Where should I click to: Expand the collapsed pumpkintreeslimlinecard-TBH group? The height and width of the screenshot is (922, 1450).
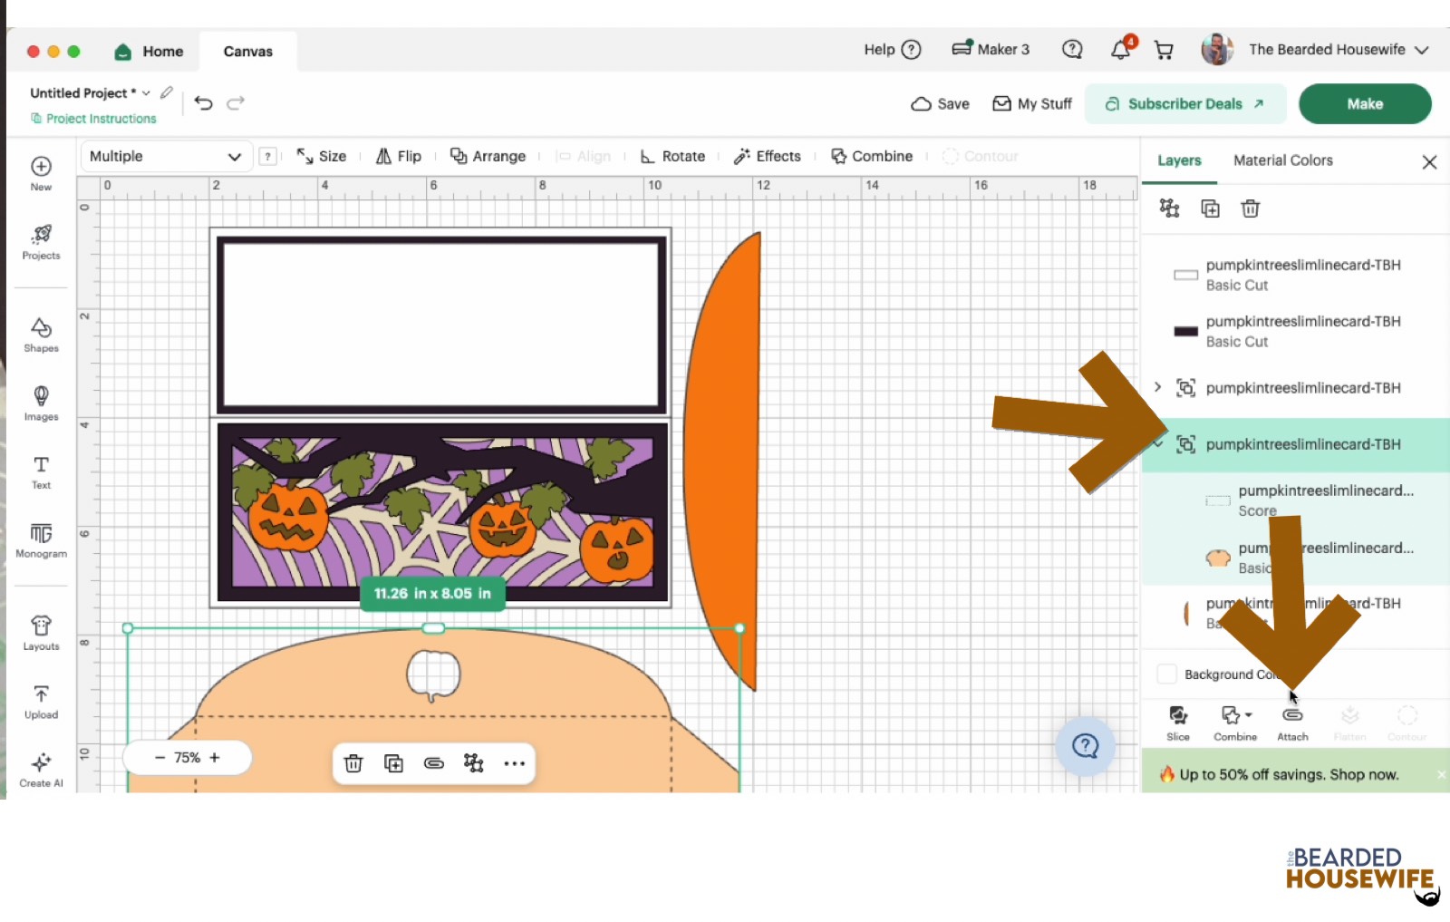click(x=1157, y=387)
